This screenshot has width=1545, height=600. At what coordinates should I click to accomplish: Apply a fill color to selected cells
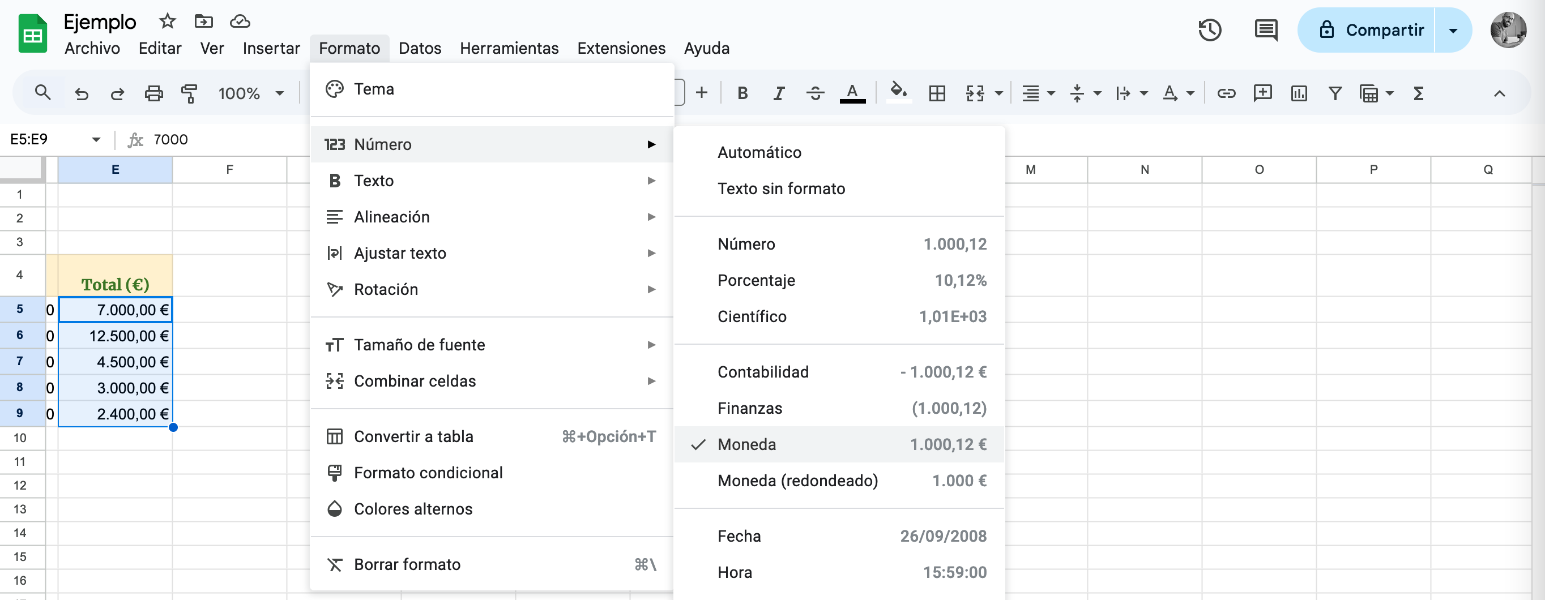point(898,93)
